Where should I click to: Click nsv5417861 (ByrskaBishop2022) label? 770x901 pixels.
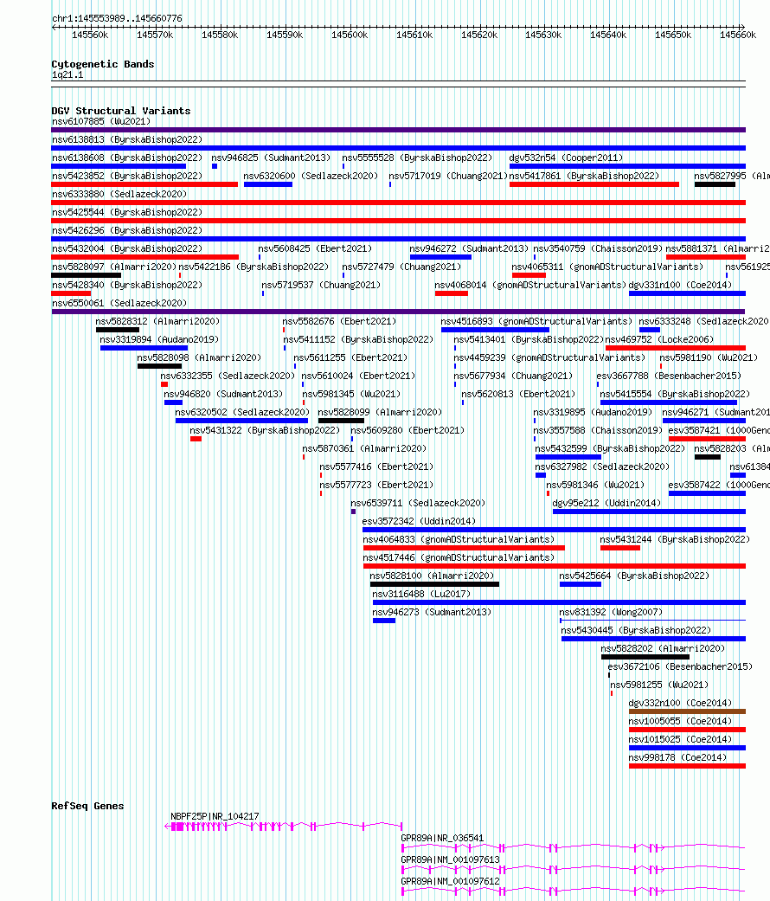click(584, 176)
